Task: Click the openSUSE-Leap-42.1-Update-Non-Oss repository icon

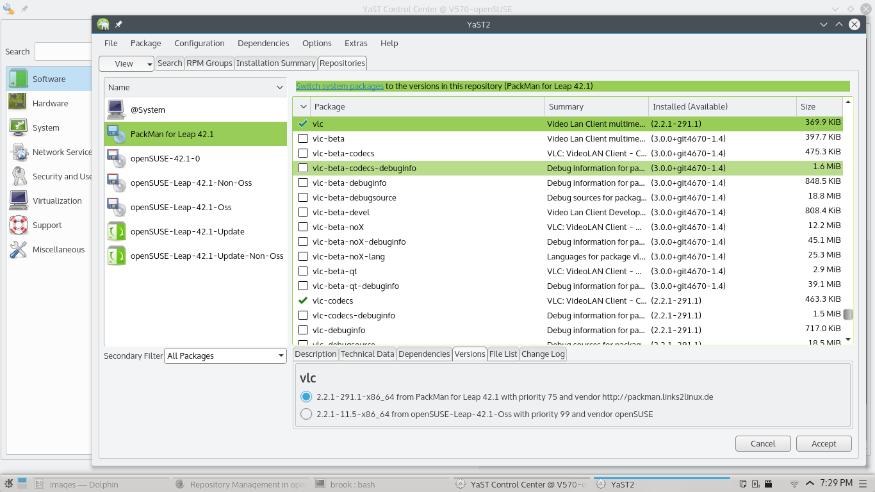Action: [116, 256]
